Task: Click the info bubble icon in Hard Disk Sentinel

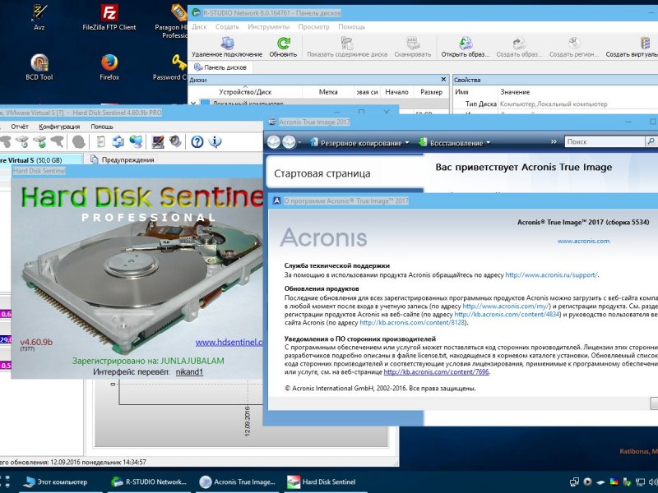Action: (x=215, y=142)
